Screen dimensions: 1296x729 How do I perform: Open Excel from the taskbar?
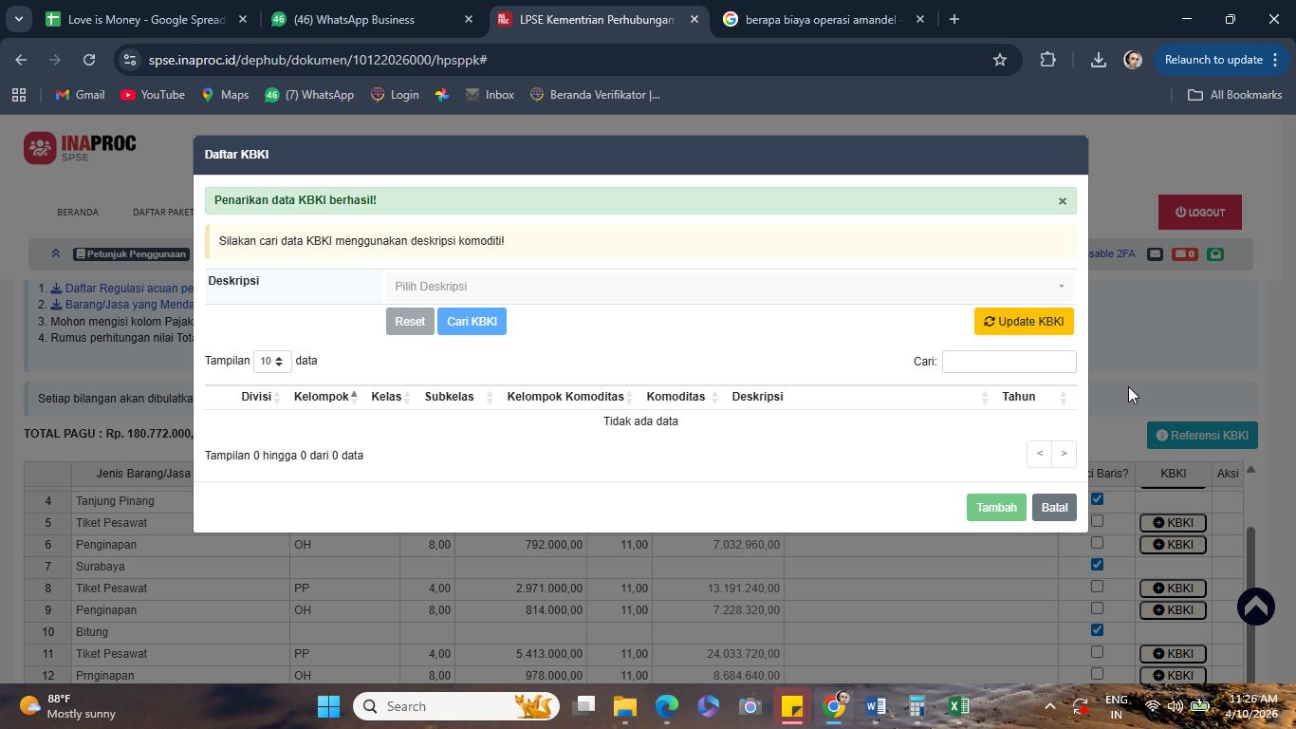[958, 706]
